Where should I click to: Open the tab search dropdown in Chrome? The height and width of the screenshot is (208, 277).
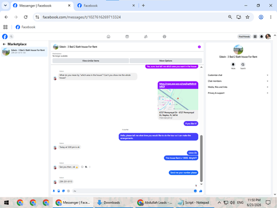coord(6,6)
